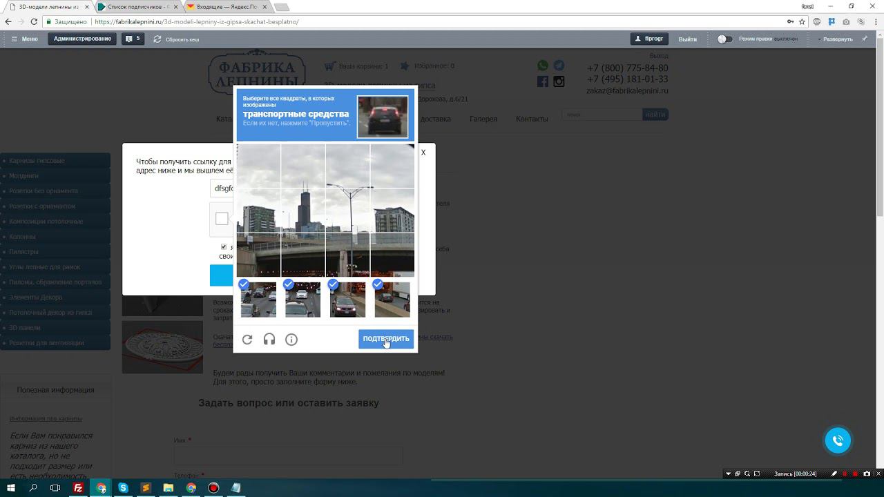Screen dimensions: 884x497
Task: Open the blue flag extension icon
Action: tap(832, 21)
